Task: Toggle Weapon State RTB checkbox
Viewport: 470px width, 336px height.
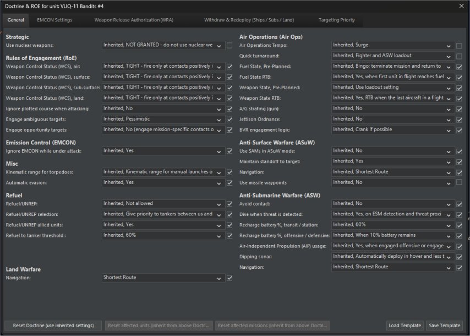Action: pos(459,99)
